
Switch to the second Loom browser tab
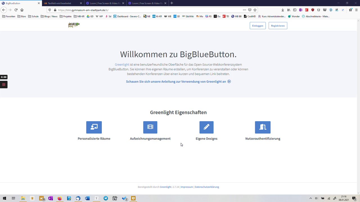tap(147, 3)
